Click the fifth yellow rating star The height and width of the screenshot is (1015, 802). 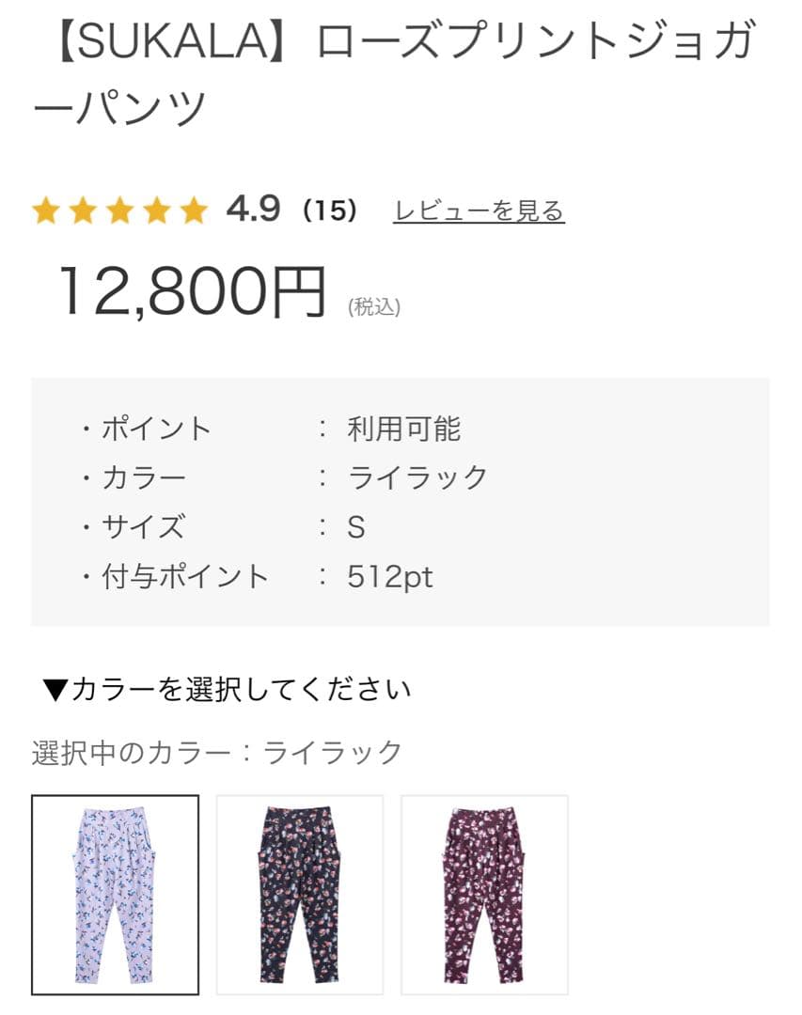point(193,211)
